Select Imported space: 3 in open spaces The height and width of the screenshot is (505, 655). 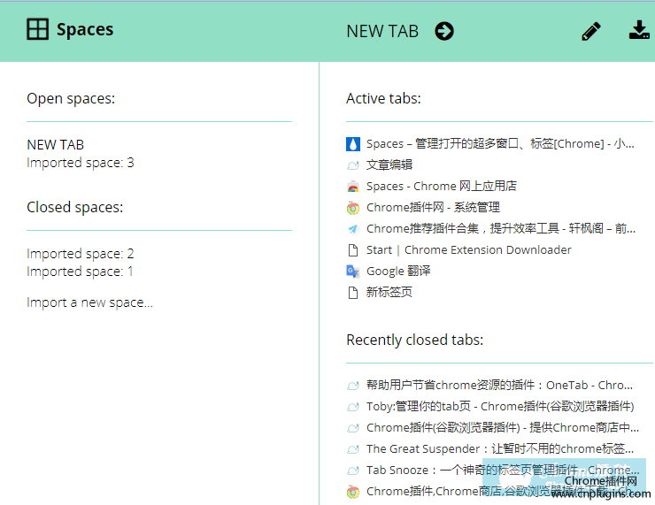[81, 163]
